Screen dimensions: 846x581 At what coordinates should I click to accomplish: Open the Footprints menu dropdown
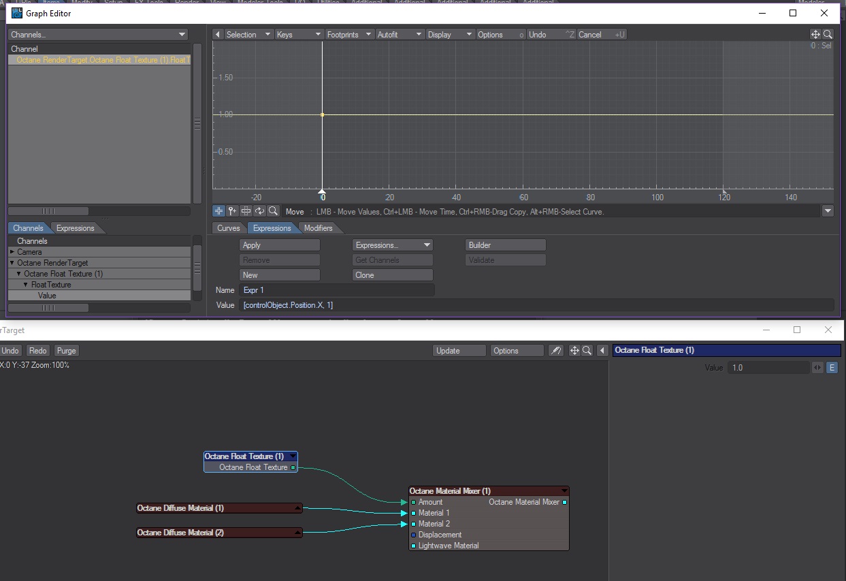click(x=349, y=35)
